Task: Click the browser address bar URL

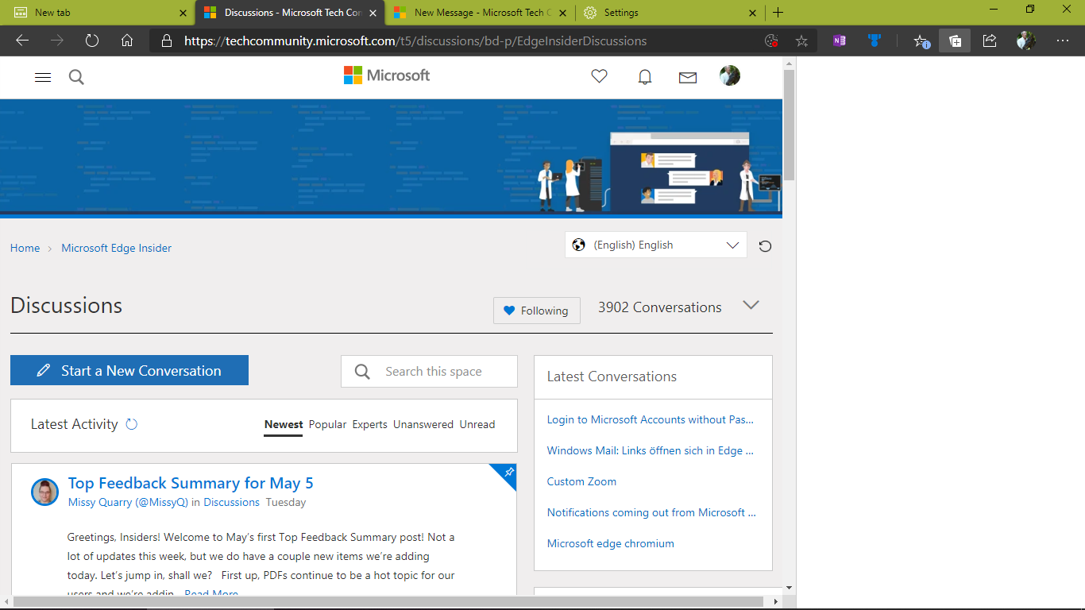Action: [x=415, y=41]
